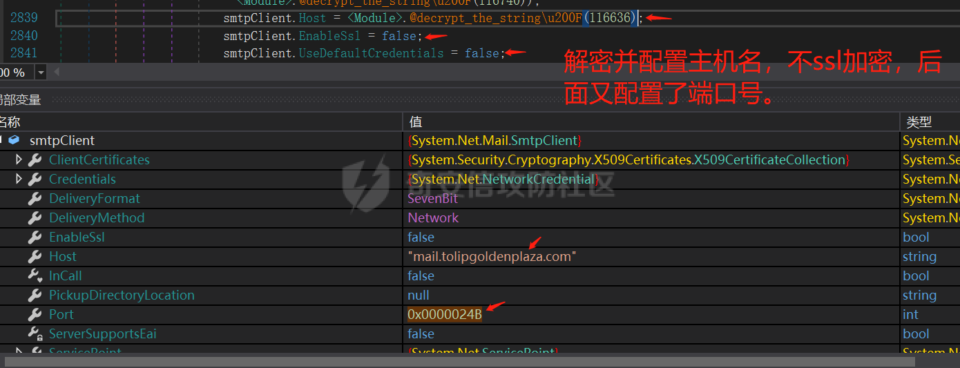Click the wrench icon next to Host

[x=35, y=256]
